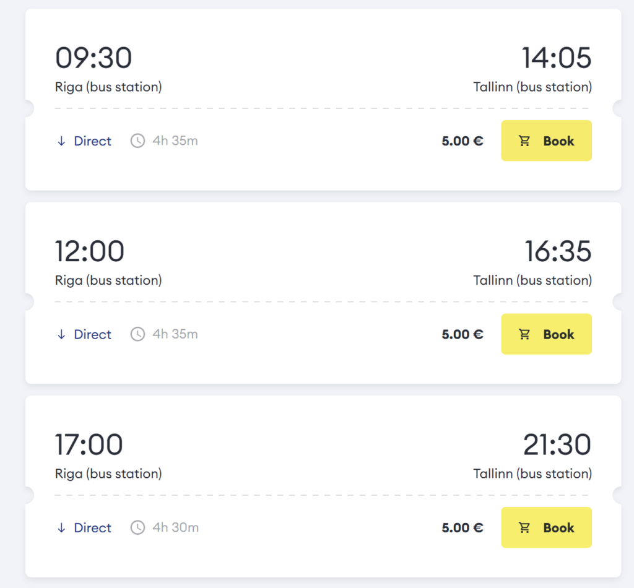Expand Direct route details for 17:00 departure
The width and height of the screenshot is (634, 588).
click(84, 528)
